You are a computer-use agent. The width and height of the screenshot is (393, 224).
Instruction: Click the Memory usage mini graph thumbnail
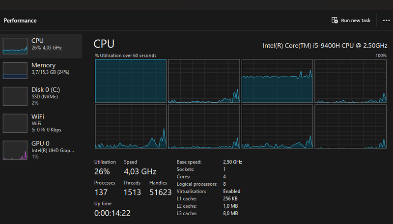click(15, 70)
